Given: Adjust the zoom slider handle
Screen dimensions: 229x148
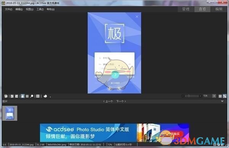Looking at the screenshot, I should 189,96.
